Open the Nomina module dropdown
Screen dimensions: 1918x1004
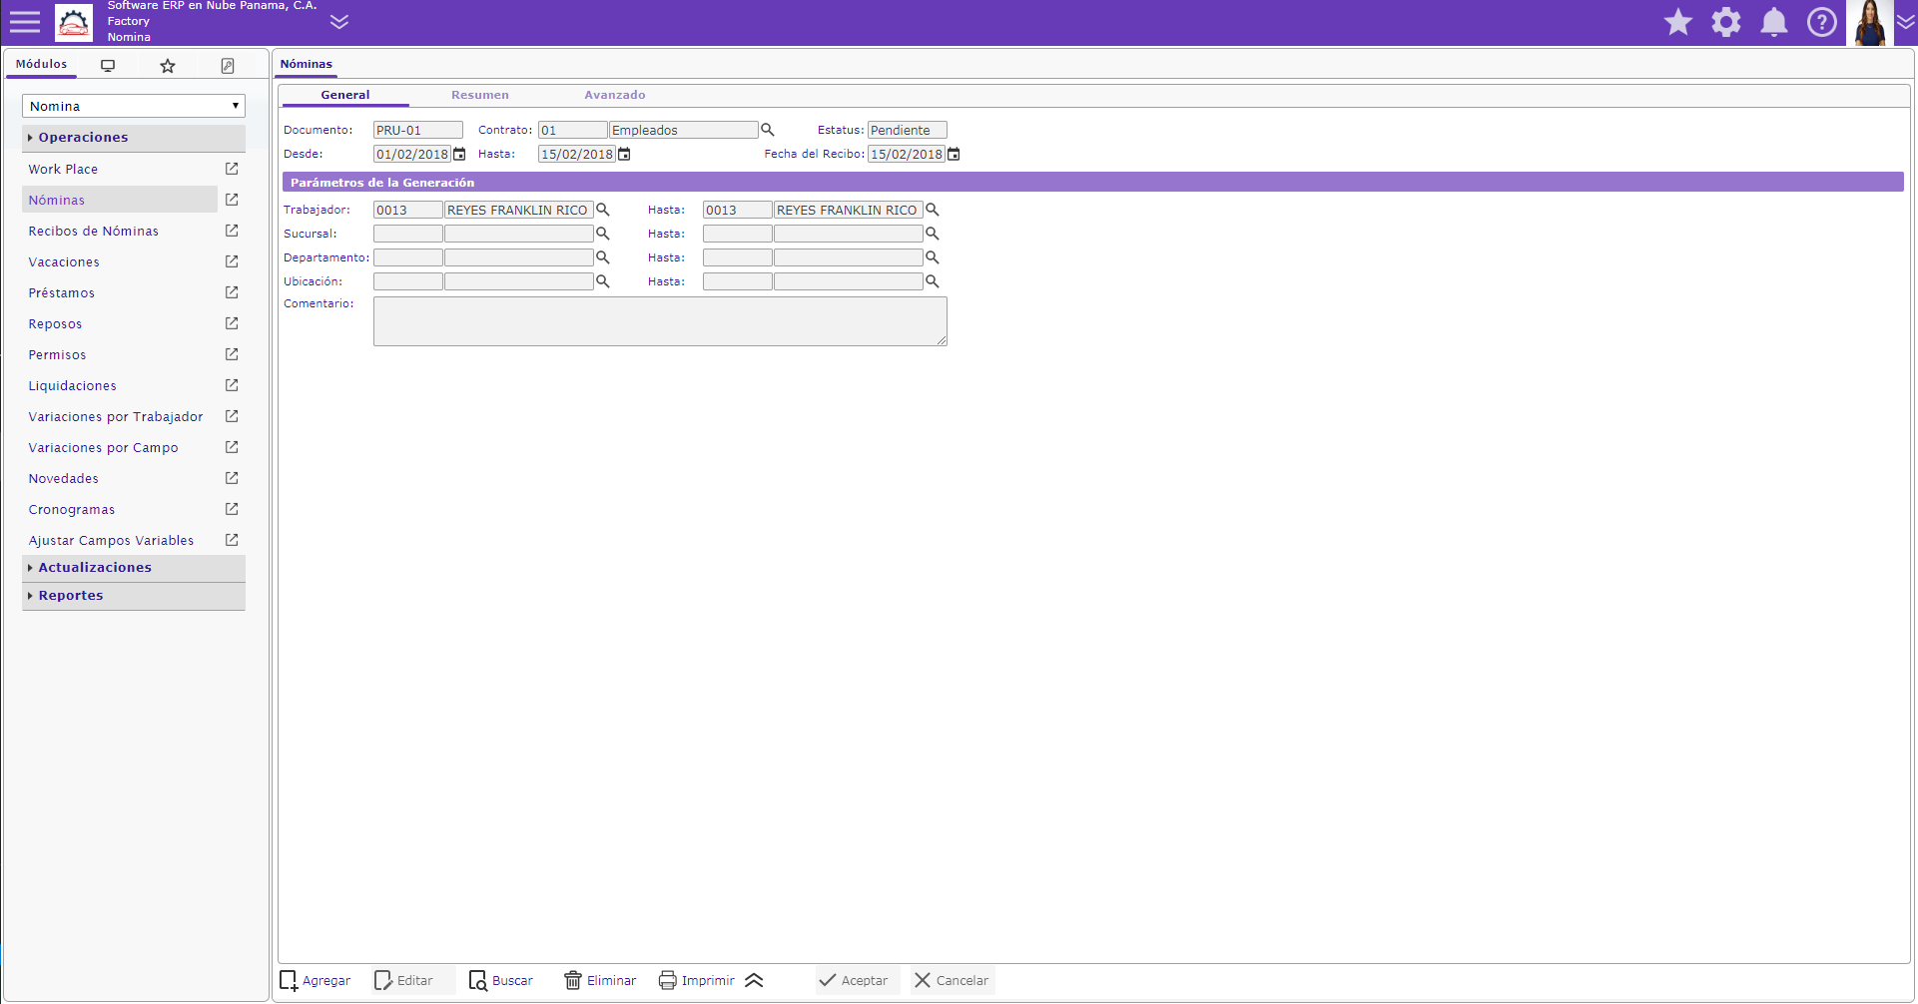(133, 106)
